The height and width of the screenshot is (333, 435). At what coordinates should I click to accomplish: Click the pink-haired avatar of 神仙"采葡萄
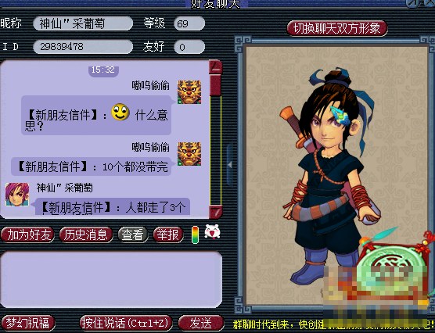(x=17, y=195)
